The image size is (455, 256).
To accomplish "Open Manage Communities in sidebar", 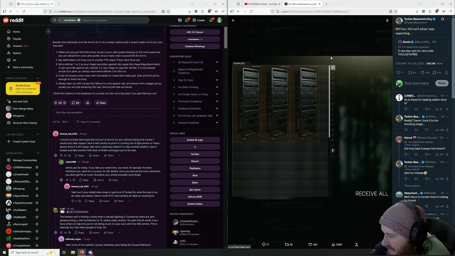I will tap(25, 160).
